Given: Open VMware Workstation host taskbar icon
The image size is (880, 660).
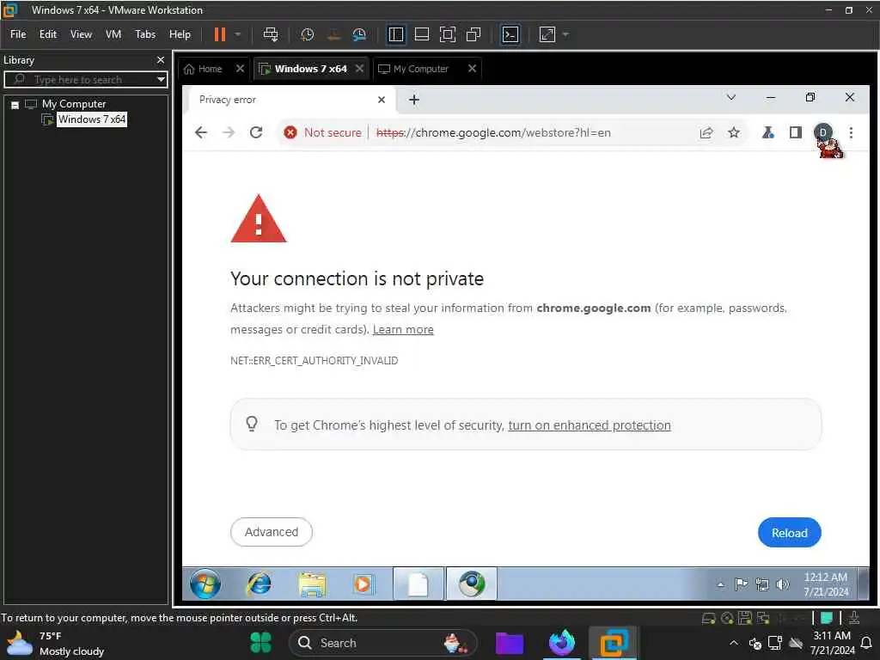Looking at the screenshot, I should [614, 643].
